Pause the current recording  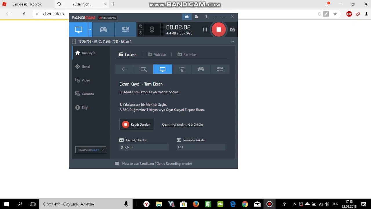[x=205, y=29]
